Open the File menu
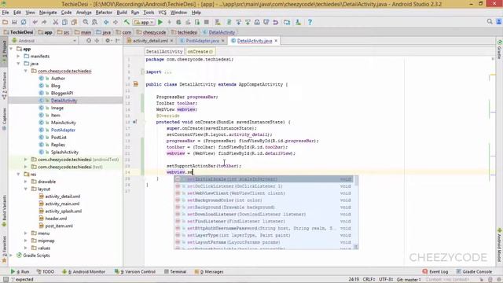Image resolution: width=503 pixels, height=283 pixels. (x=6, y=13)
